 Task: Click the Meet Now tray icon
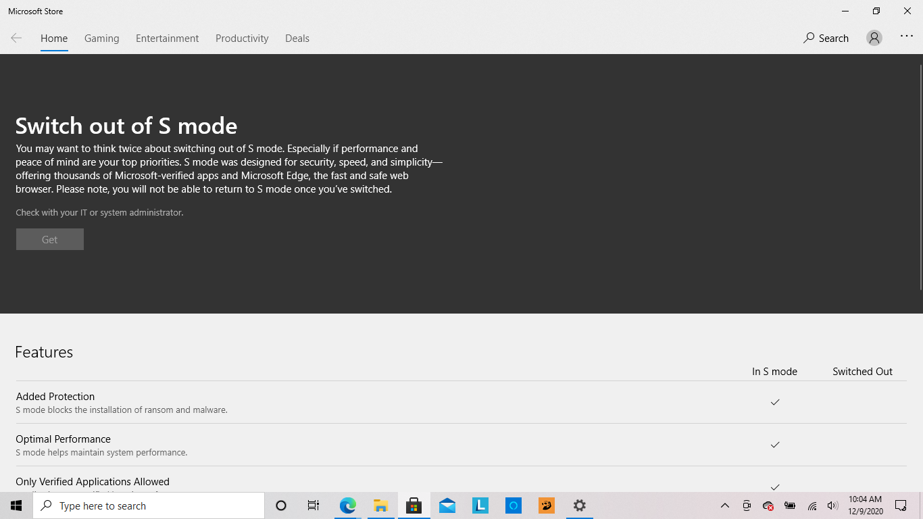[x=747, y=505]
